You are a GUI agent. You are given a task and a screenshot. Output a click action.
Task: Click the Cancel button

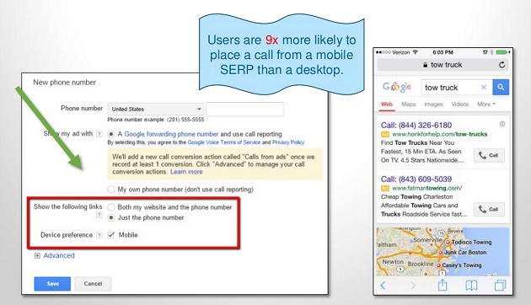tap(93, 284)
